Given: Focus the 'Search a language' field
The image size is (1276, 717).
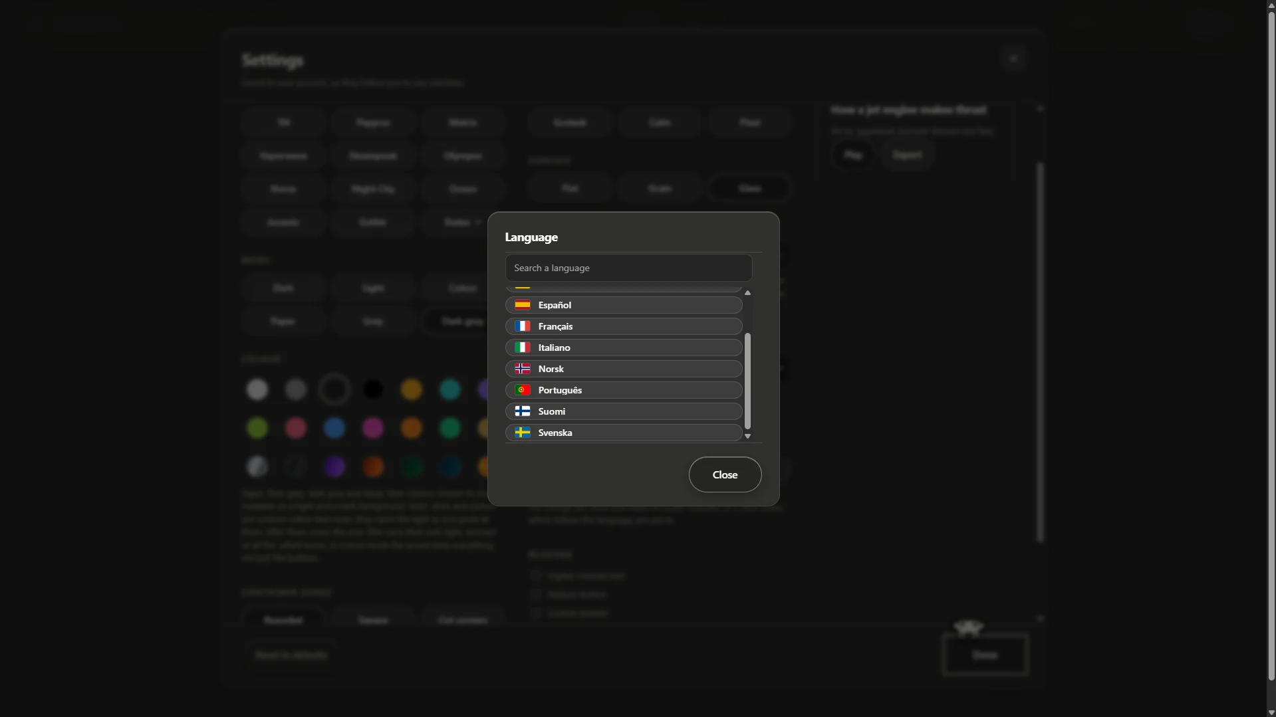Looking at the screenshot, I should [x=629, y=268].
